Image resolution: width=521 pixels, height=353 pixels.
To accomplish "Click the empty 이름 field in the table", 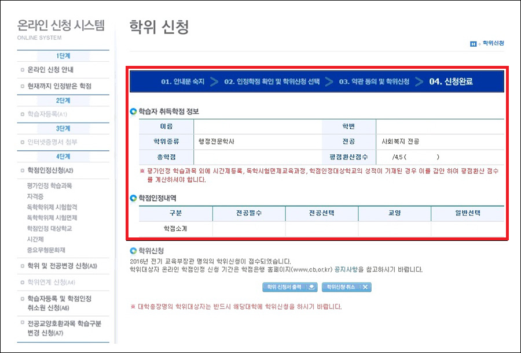I will (x=257, y=127).
